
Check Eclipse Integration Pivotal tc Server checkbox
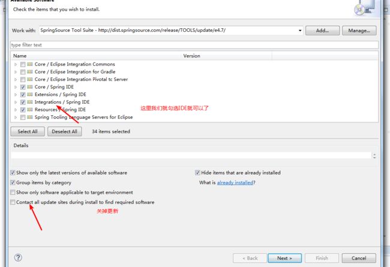23,80
